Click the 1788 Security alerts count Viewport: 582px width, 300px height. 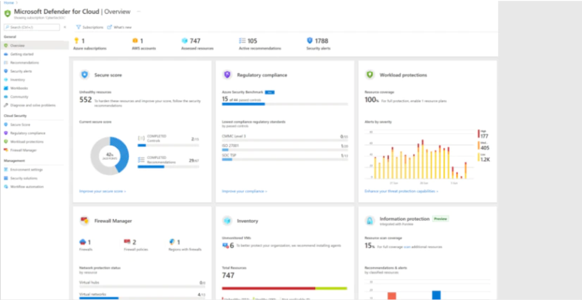pos(322,41)
